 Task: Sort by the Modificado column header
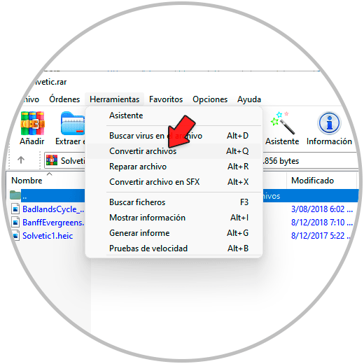click(x=312, y=181)
